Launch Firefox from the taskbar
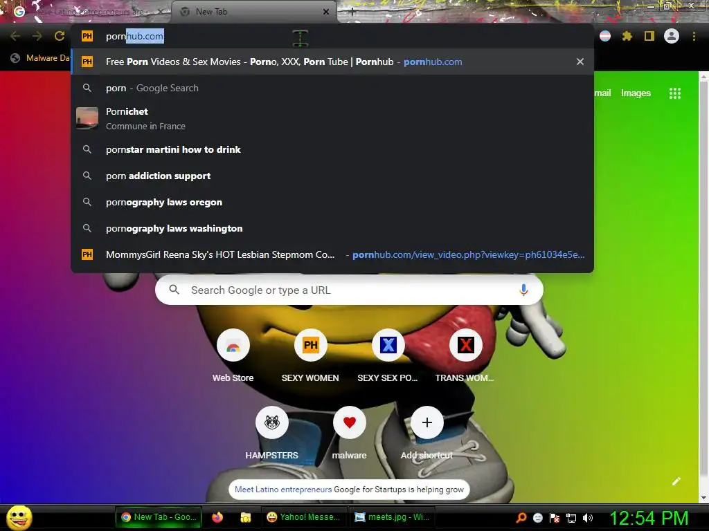 pyautogui.click(x=217, y=517)
